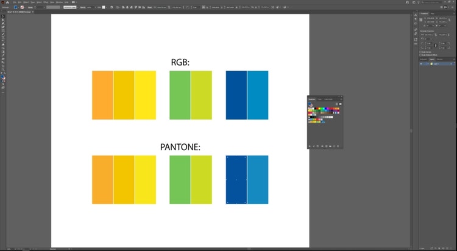Switch to the Transform panel tab
Image resolution: width=457 pixels, height=251 pixels.
(424, 13)
